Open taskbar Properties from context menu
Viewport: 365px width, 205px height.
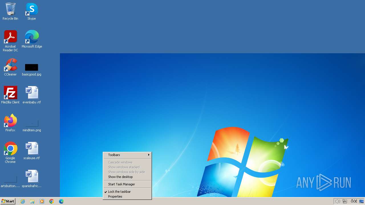(x=127, y=196)
